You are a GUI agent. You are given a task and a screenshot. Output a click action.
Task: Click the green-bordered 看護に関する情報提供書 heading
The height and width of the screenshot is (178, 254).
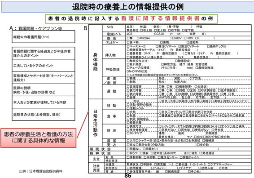coord(131,19)
